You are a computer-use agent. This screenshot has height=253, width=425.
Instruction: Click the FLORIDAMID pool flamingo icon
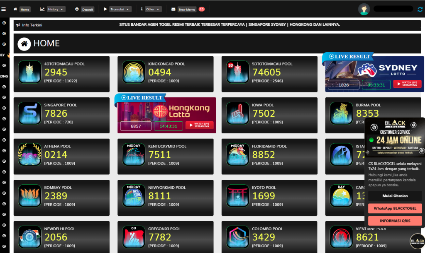pos(237,154)
